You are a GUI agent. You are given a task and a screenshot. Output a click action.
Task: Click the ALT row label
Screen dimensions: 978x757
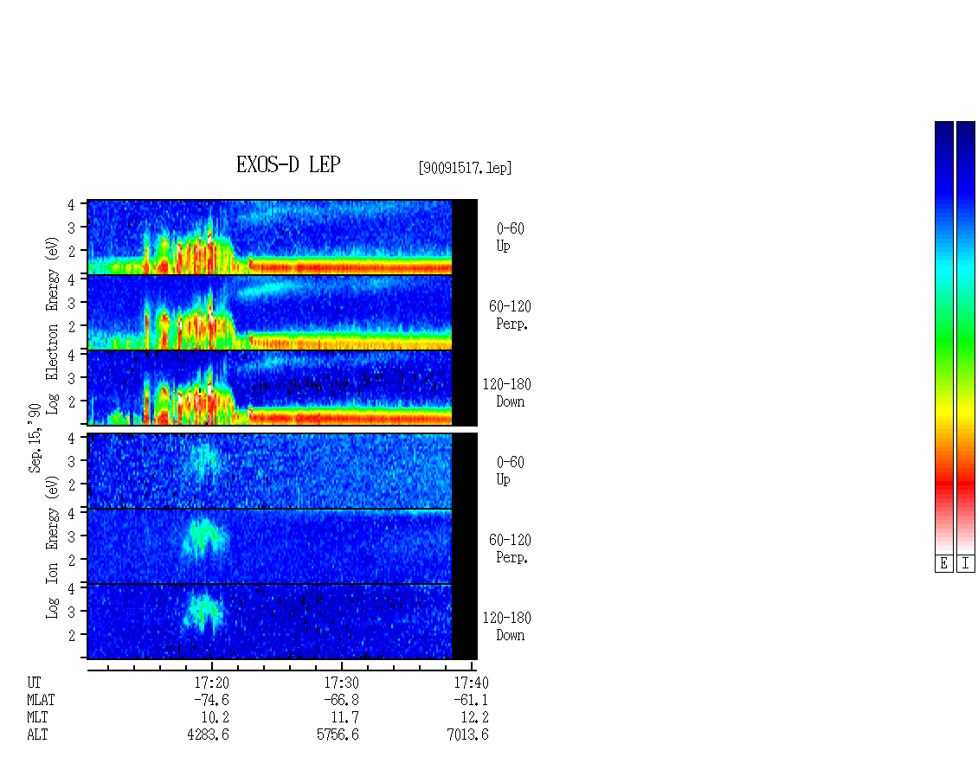(37, 735)
